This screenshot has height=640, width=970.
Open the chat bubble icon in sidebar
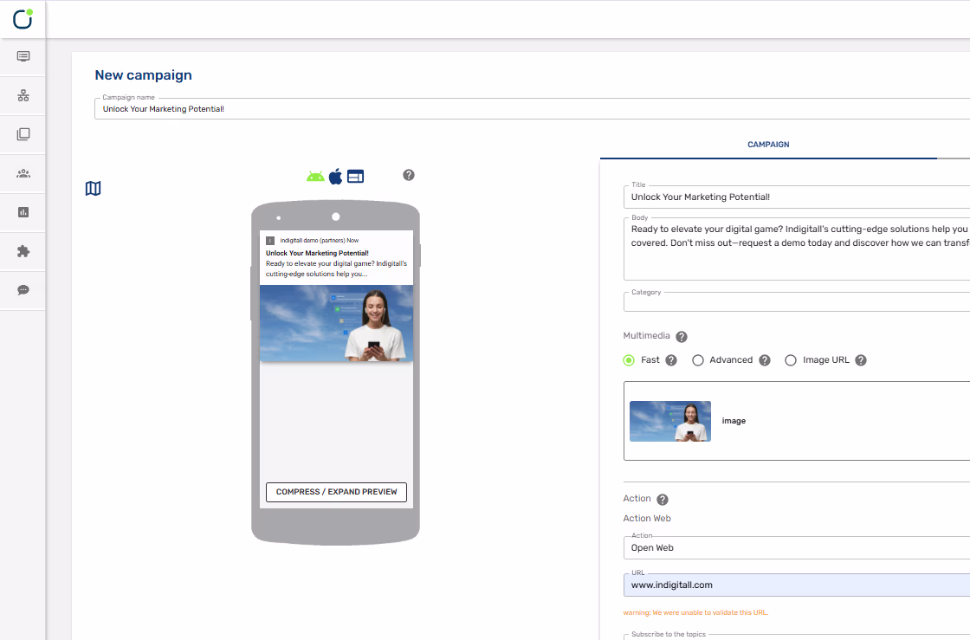point(23,290)
